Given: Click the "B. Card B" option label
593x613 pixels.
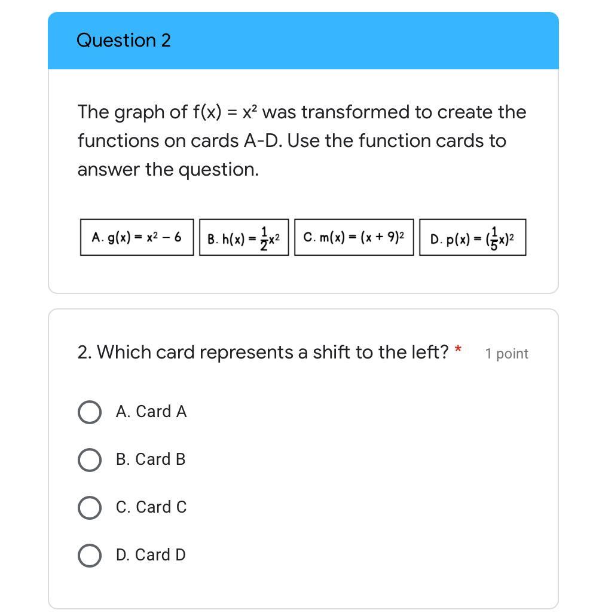Looking at the screenshot, I should click(151, 459).
